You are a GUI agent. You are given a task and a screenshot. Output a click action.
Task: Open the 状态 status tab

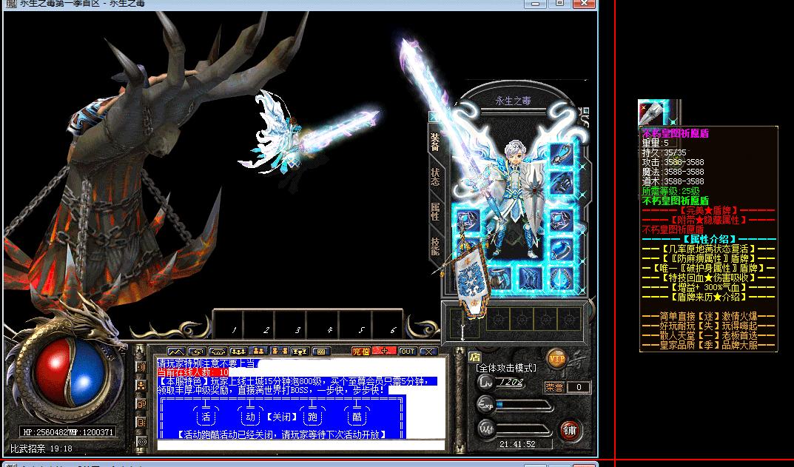click(x=435, y=177)
